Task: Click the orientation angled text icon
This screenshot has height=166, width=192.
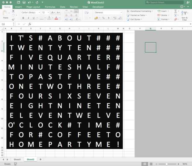Action: (x=77, y=19)
